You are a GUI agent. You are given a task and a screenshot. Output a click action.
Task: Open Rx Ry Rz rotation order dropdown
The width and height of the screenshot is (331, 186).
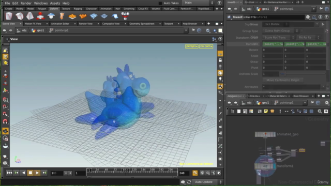click(308, 38)
